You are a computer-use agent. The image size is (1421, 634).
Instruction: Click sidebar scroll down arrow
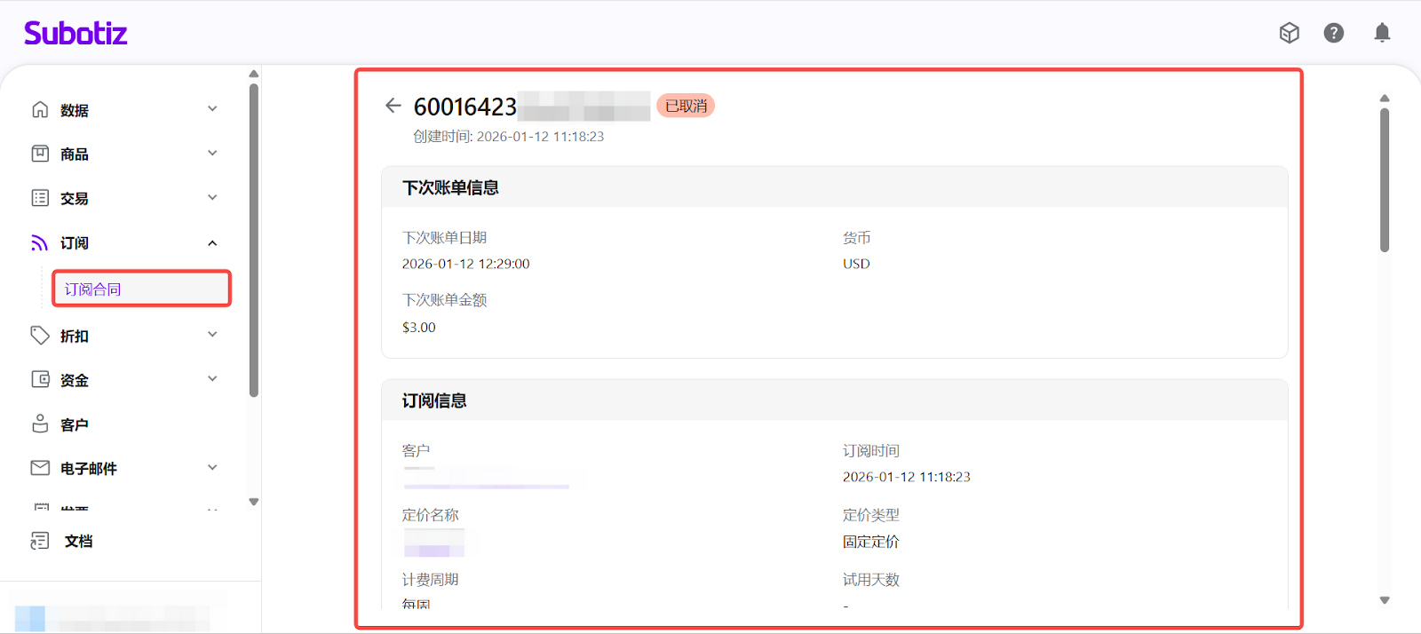point(254,502)
